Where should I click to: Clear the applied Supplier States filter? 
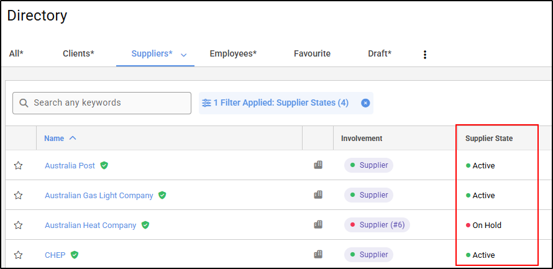365,103
